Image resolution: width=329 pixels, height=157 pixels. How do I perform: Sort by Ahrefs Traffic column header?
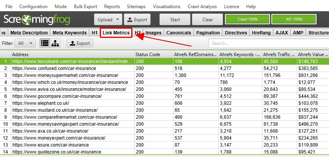(279, 55)
